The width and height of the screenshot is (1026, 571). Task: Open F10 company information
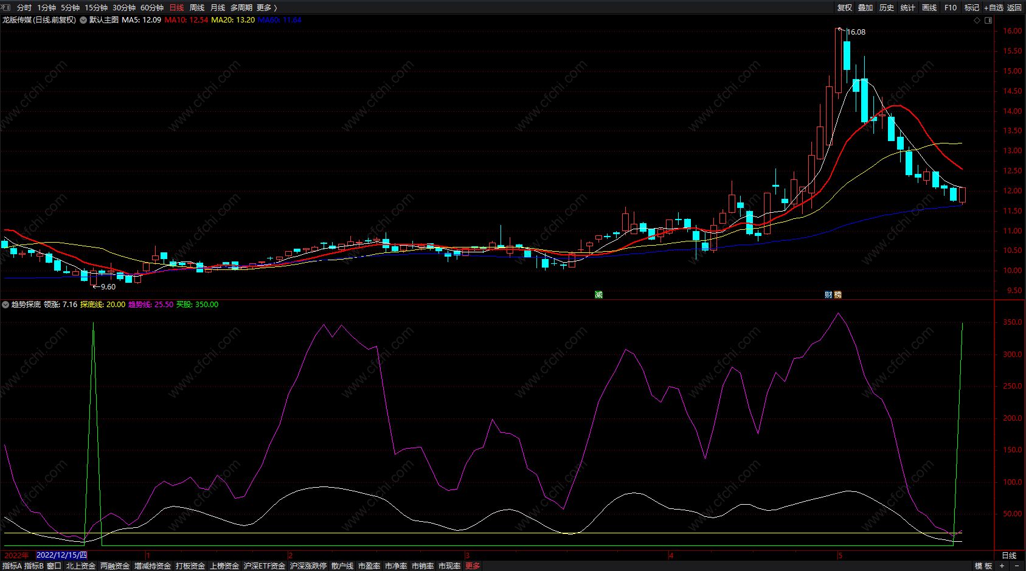click(951, 8)
